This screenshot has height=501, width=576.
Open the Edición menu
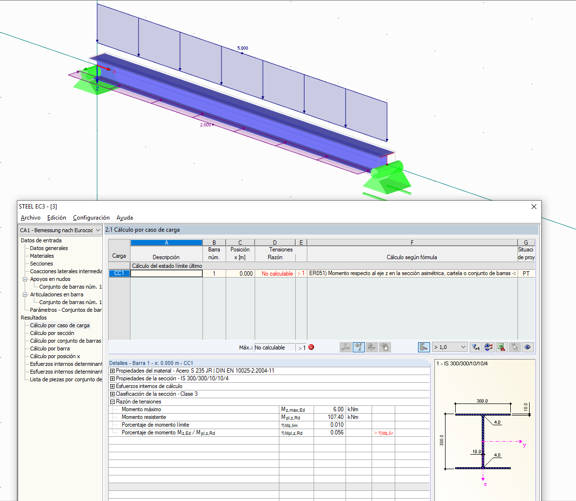57,218
